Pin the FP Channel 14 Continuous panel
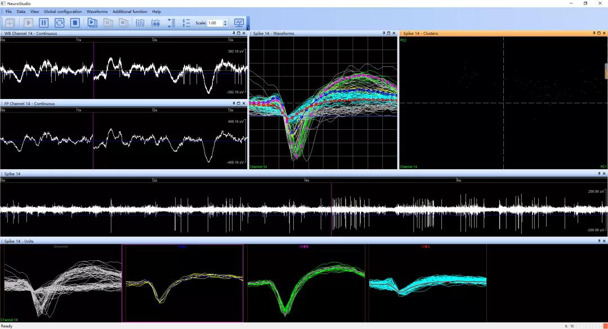This screenshot has width=608, height=329. pos(234,103)
